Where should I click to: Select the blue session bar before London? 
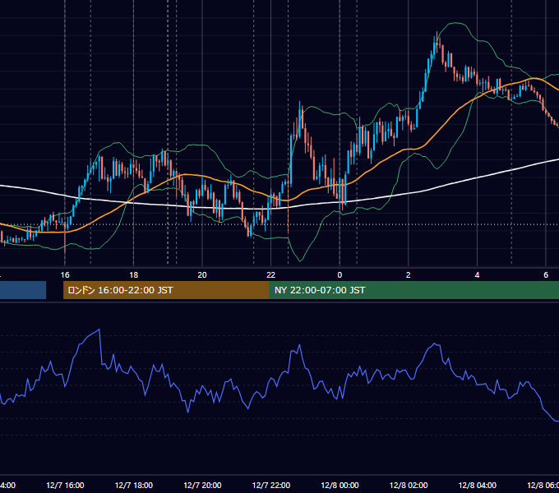[x=23, y=290]
